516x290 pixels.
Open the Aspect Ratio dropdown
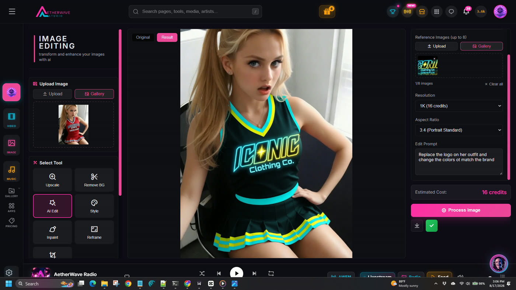(459, 130)
